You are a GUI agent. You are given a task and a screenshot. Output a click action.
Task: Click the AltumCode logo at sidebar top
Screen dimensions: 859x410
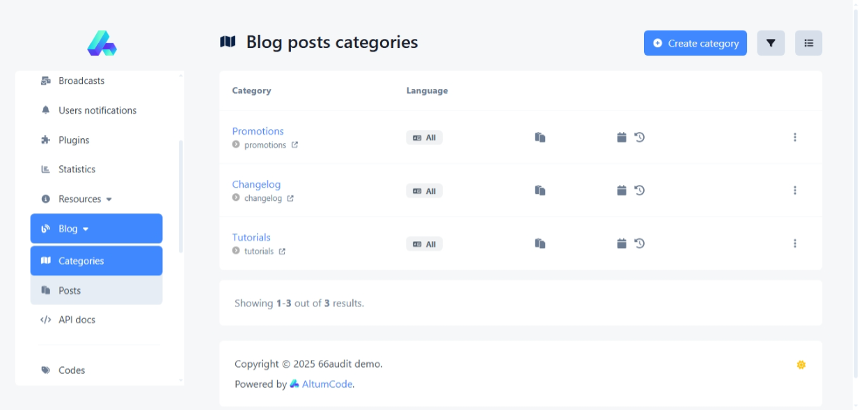click(x=102, y=43)
